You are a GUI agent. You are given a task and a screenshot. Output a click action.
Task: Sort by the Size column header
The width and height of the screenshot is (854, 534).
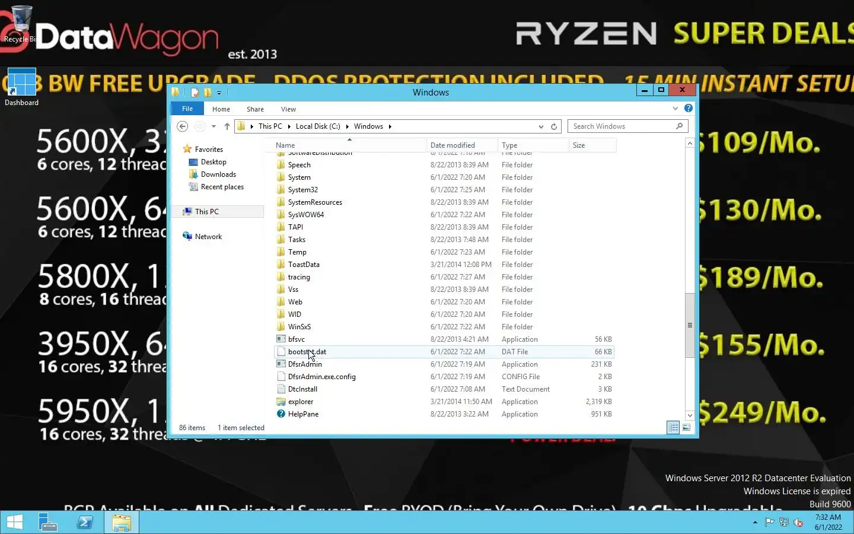coord(592,145)
